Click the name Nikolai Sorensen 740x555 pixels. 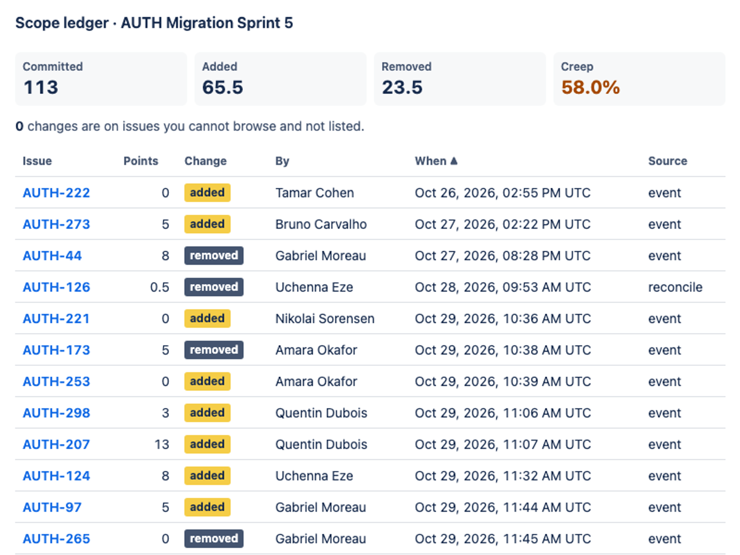(x=325, y=319)
